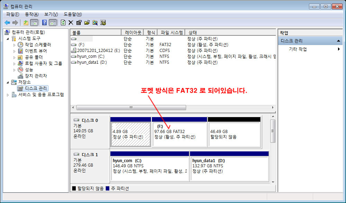Click the green Refresh icon in toolbar
This screenshot has width=346, height=203.
point(63,23)
